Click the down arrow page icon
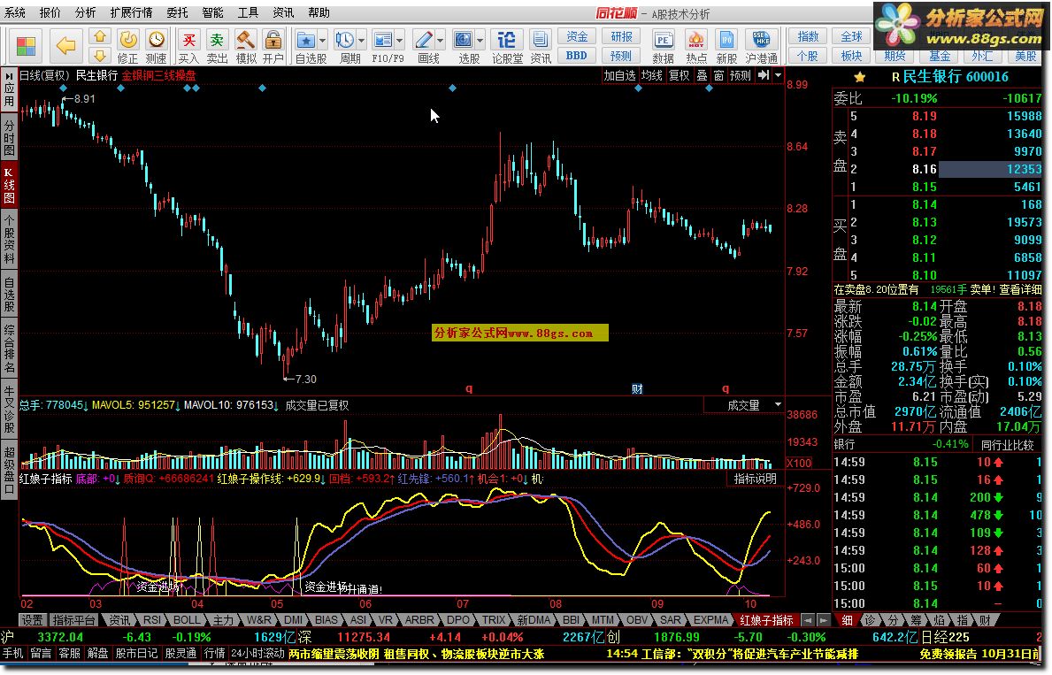This screenshot has width=1052, height=675. 100,55
